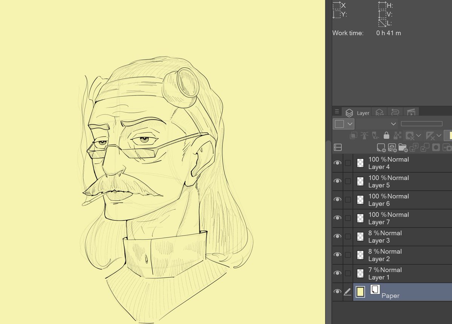Image resolution: width=452 pixels, height=324 pixels.
Task: Click the pen editing icon on Paper layer
Action: [x=348, y=292]
